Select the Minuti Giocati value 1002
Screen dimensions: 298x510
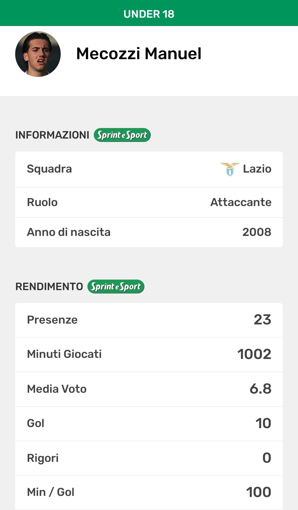[254, 354]
